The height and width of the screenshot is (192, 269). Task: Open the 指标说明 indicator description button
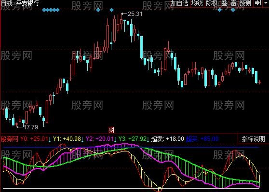click(254, 139)
